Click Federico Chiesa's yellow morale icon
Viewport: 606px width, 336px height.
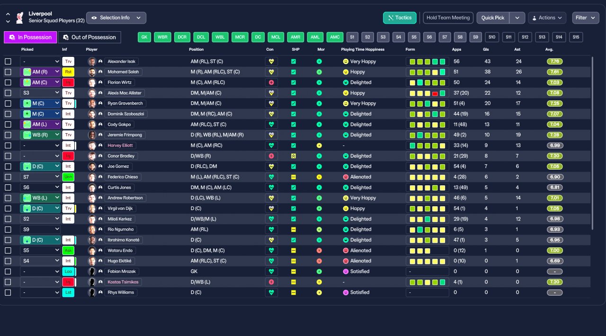click(319, 177)
